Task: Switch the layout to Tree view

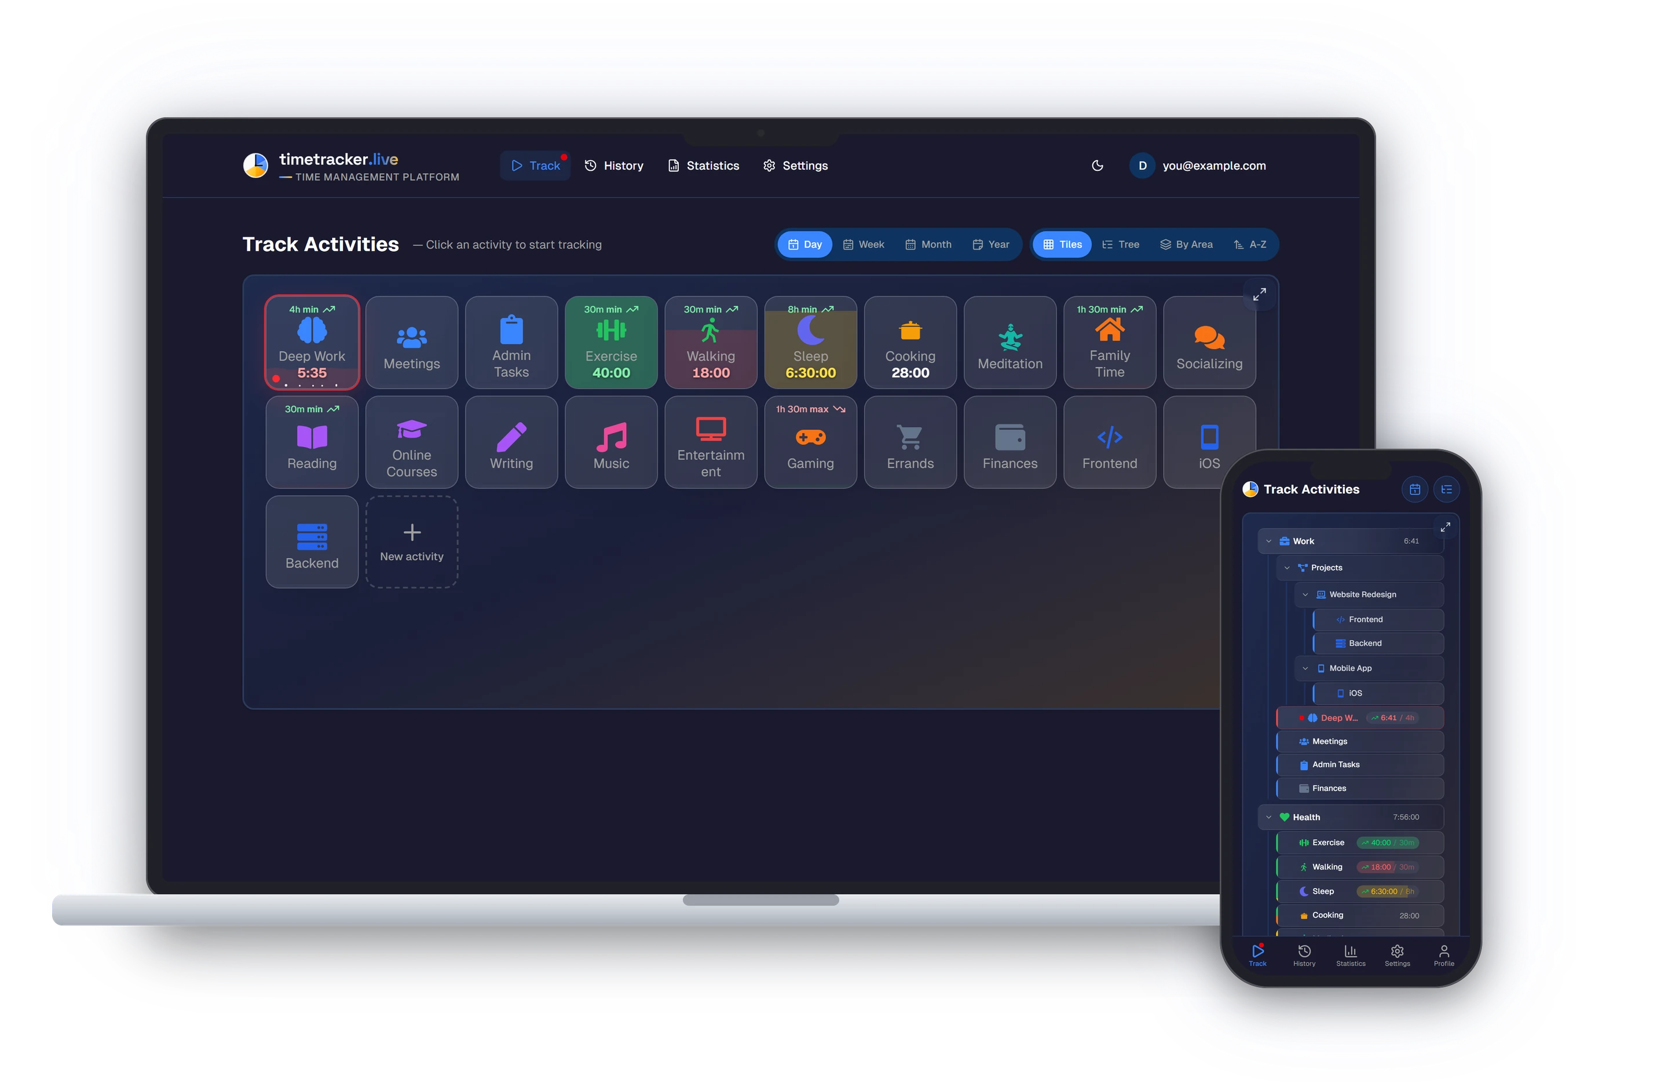Action: pos(1120,244)
